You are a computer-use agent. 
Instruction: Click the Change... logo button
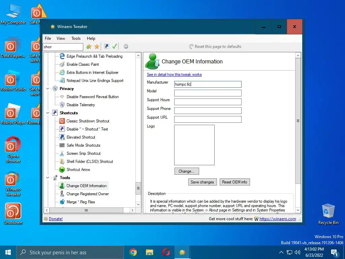point(187,171)
